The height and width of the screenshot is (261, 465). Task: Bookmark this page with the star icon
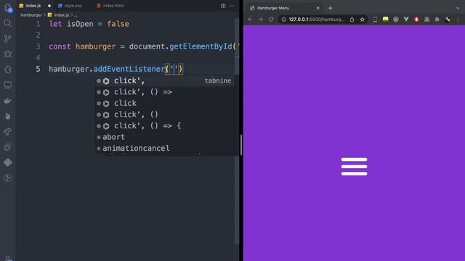pyautogui.click(x=362, y=20)
